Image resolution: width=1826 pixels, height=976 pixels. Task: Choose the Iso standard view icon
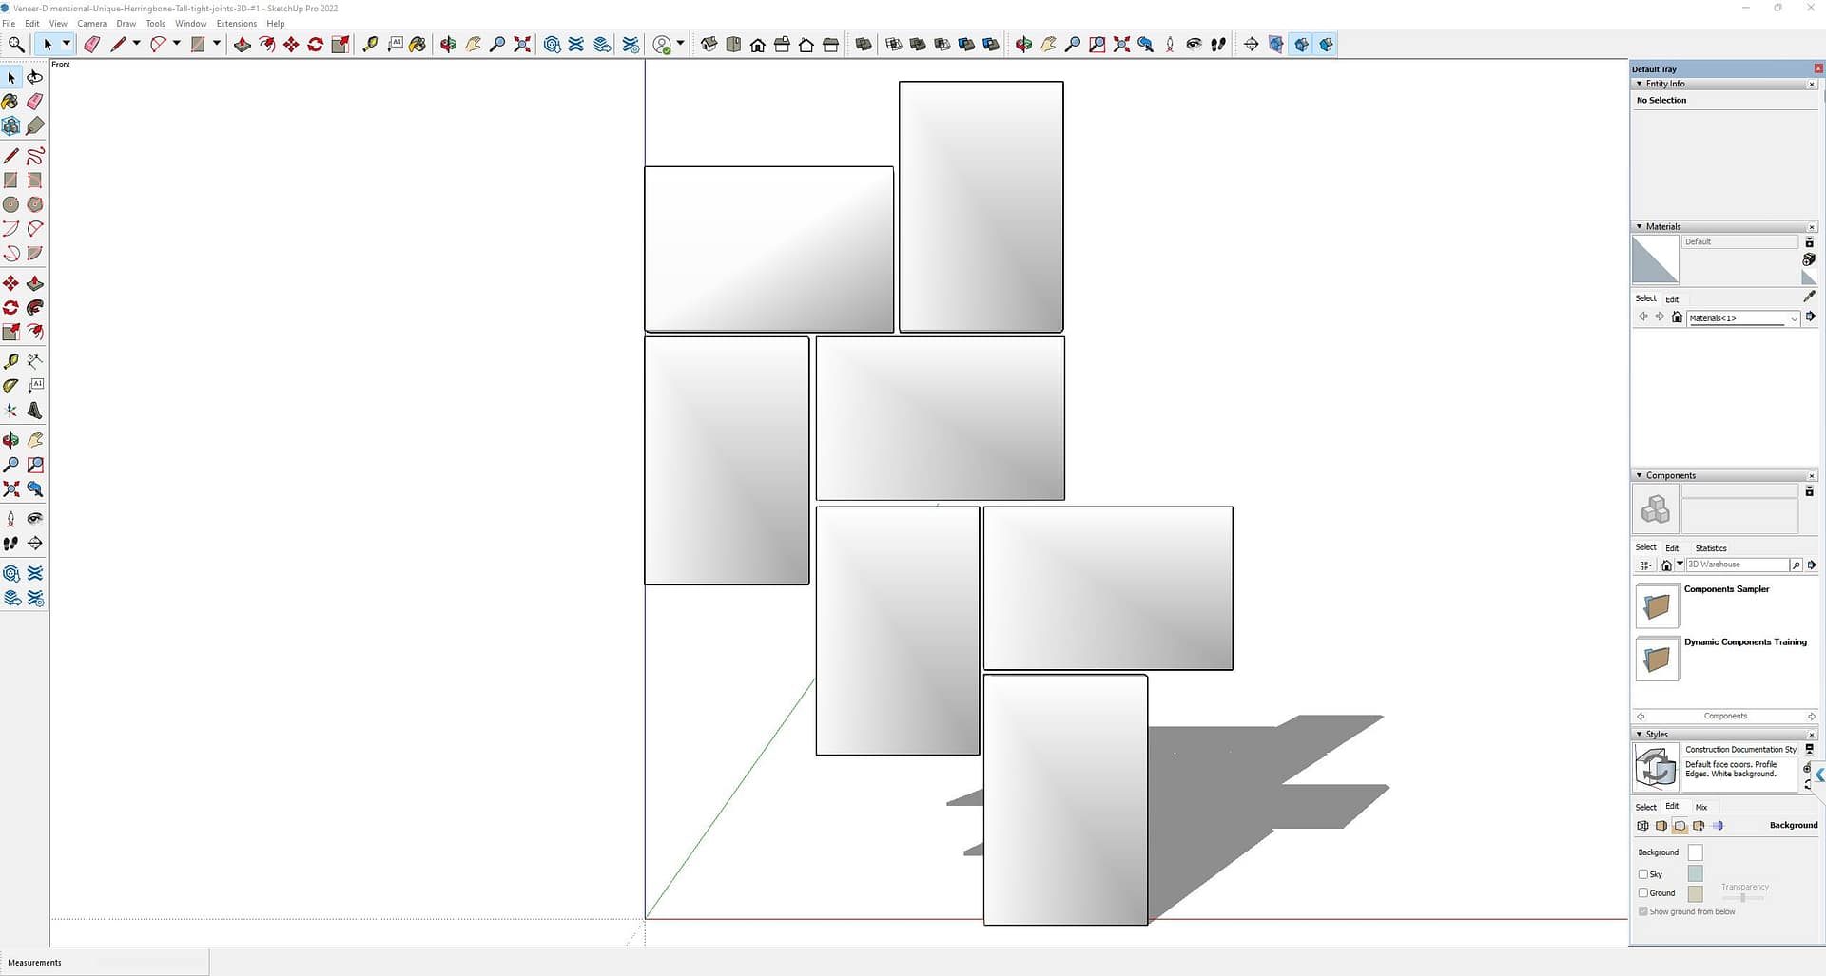tap(709, 45)
